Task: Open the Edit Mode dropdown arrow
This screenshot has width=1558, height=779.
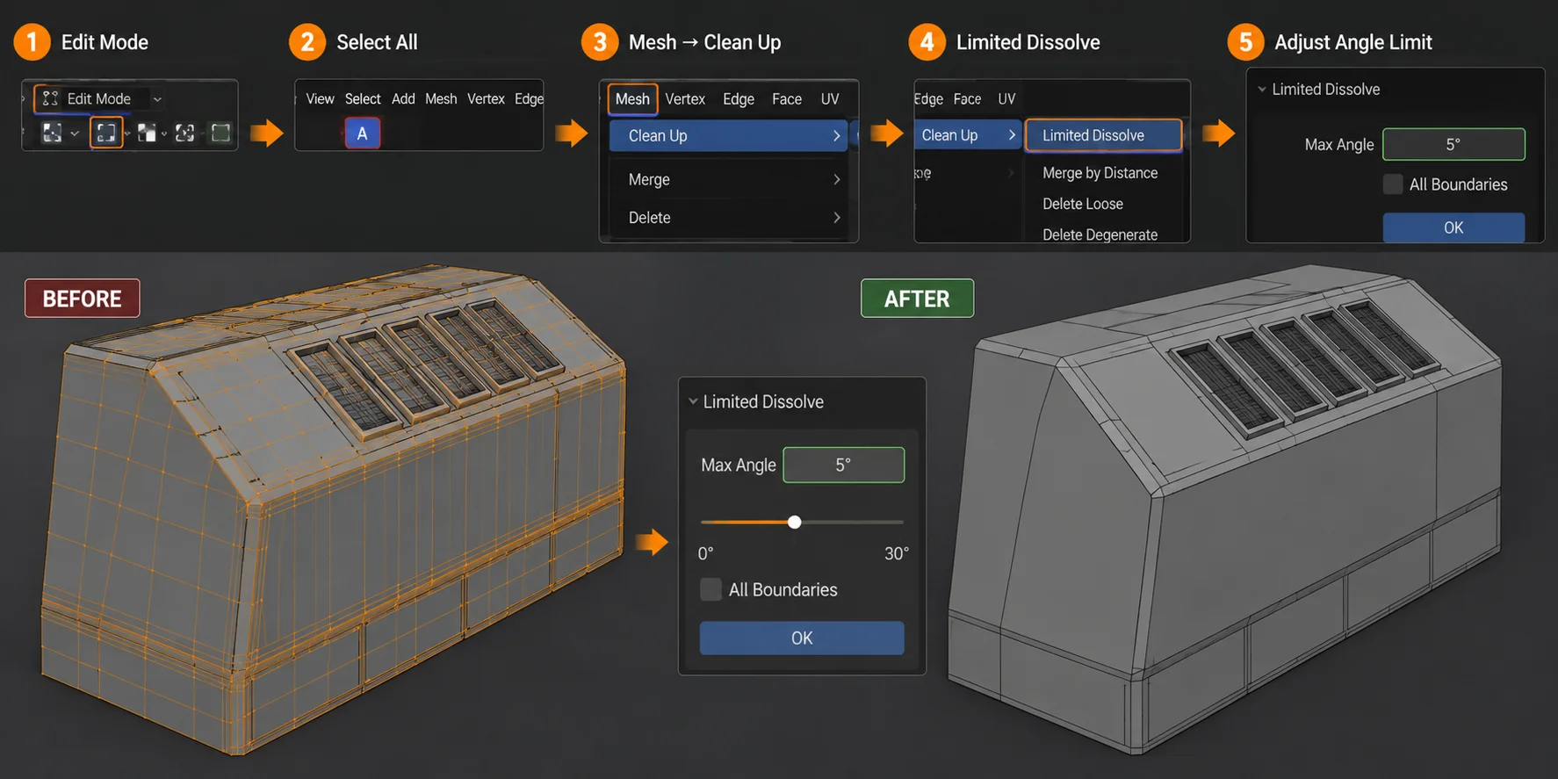Action: [x=157, y=99]
